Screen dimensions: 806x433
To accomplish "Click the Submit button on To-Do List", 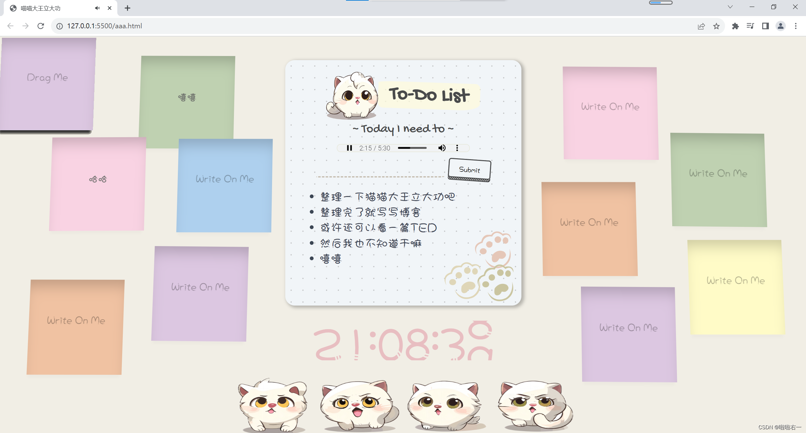I will click(x=469, y=169).
